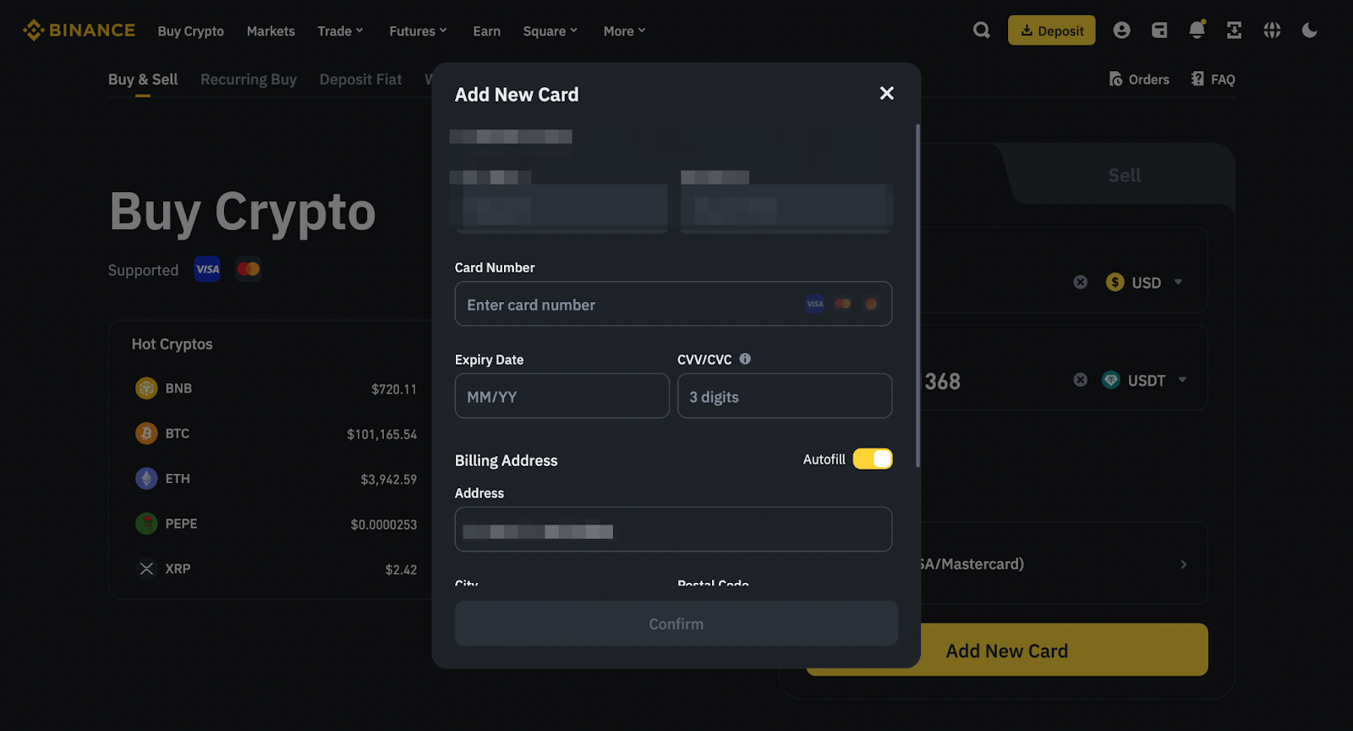Switch to the Sell tab
The width and height of the screenshot is (1353, 731).
click(1124, 175)
